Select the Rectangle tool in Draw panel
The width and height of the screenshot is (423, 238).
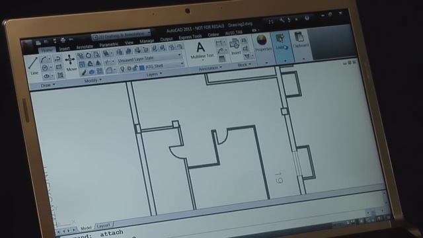(59, 67)
